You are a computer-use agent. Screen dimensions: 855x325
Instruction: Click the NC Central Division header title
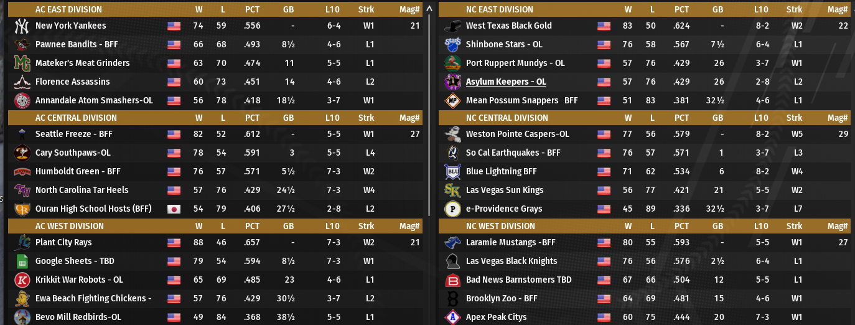coord(507,118)
